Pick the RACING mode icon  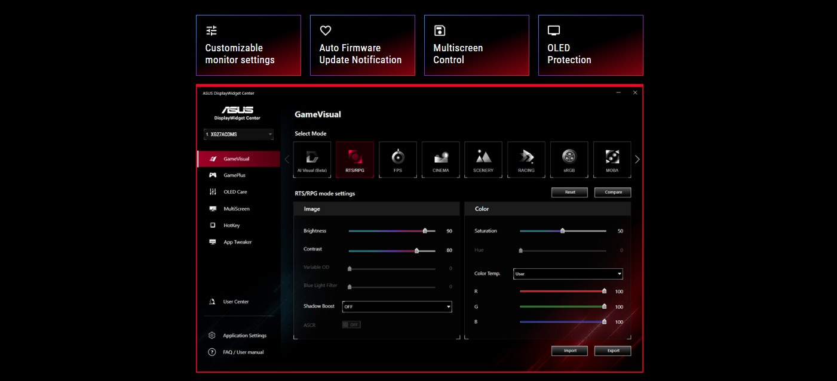click(x=526, y=159)
